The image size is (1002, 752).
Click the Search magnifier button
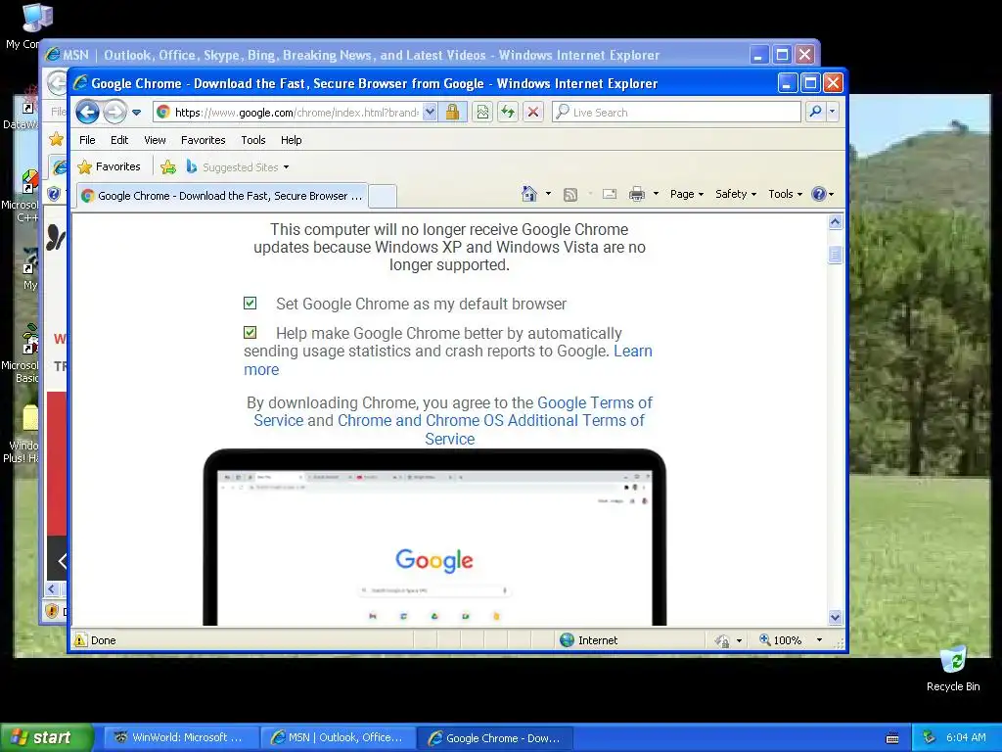[x=815, y=112]
